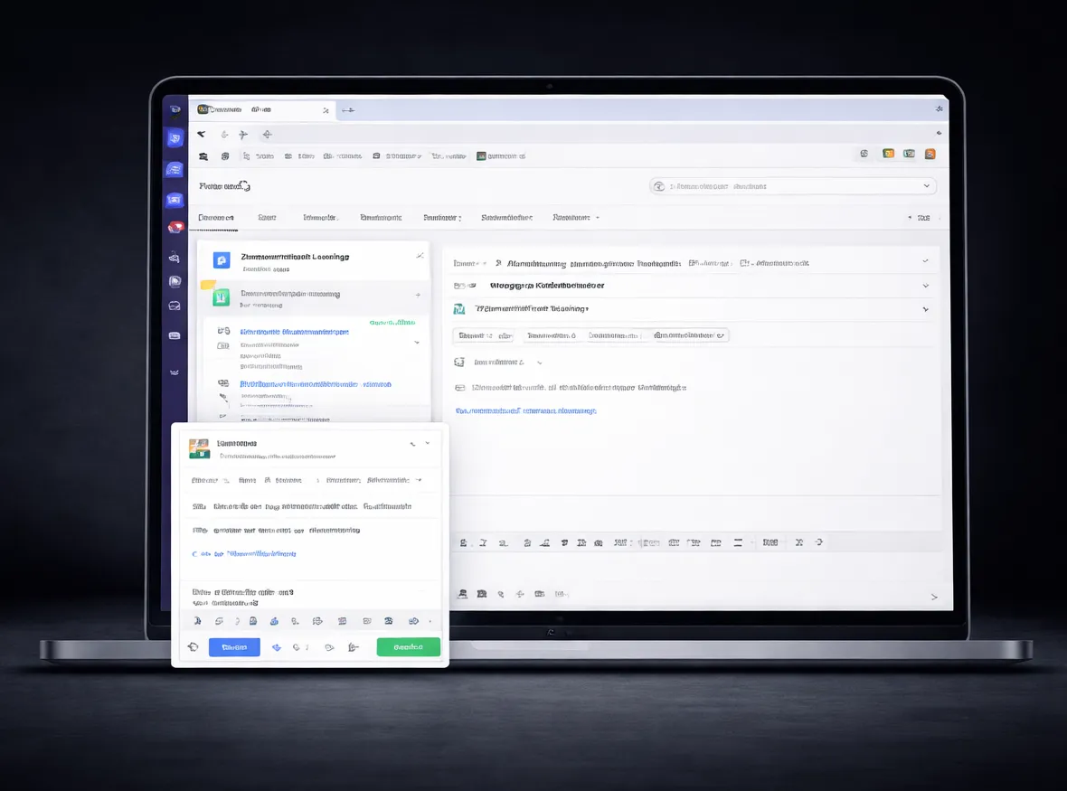Open a new tab with the plus next to the tab
The image size is (1067, 791).
point(348,110)
